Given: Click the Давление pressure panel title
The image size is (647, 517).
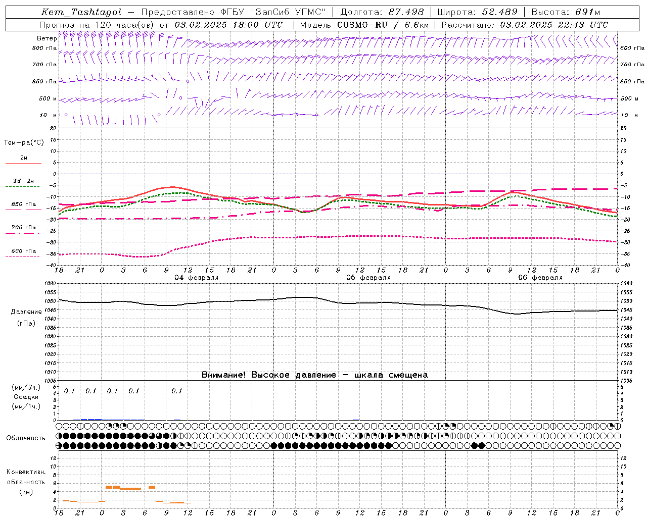Looking at the screenshot, I should coord(26,312).
